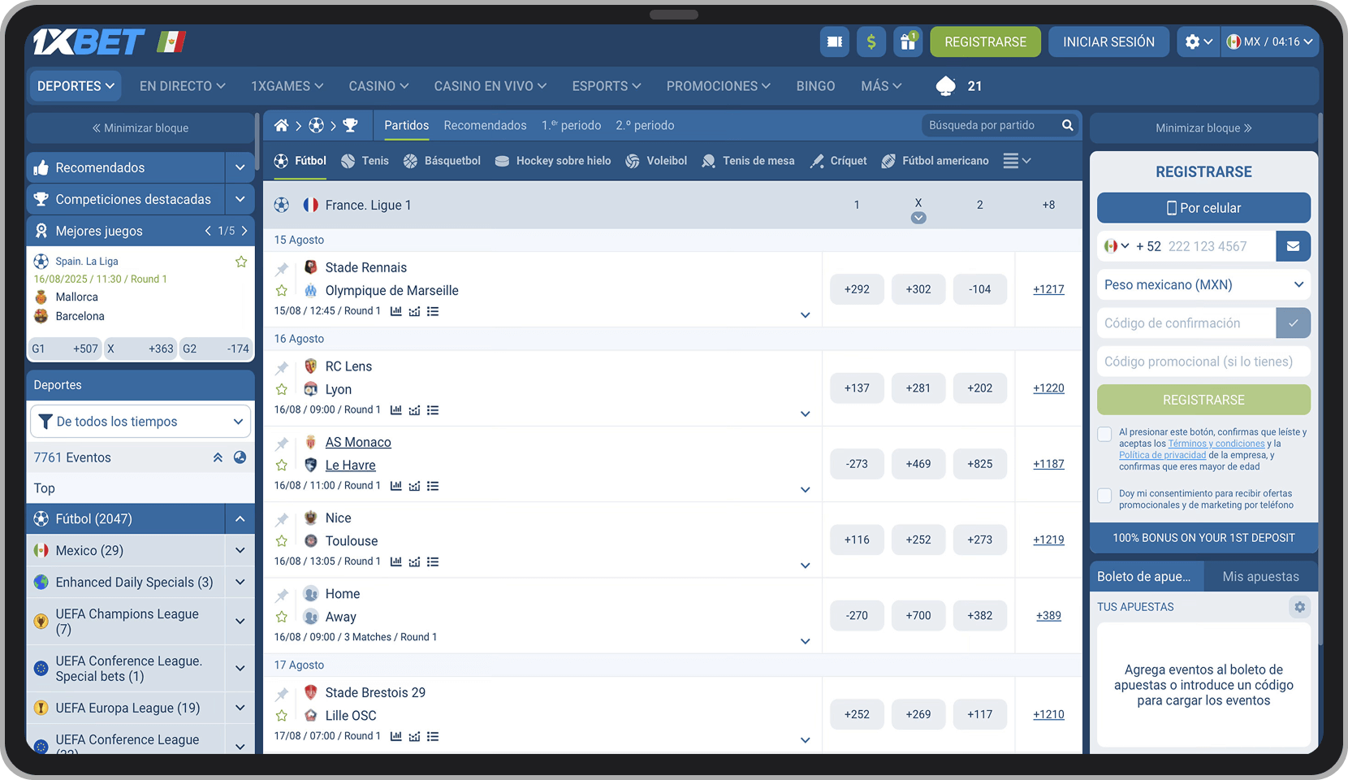Favorite the RC Lens vs Lyon match star

click(282, 389)
